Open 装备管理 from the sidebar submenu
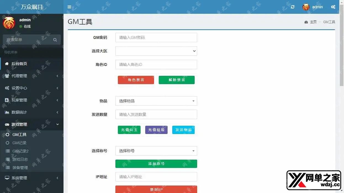 [x=20, y=168]
